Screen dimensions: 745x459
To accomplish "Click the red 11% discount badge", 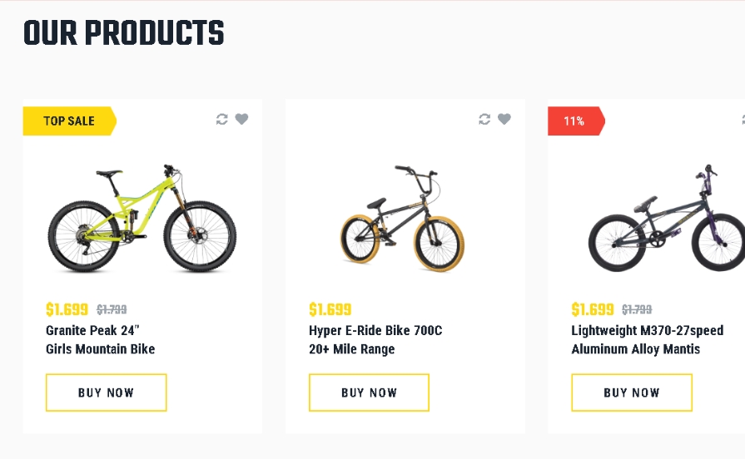I will [574, 121].
